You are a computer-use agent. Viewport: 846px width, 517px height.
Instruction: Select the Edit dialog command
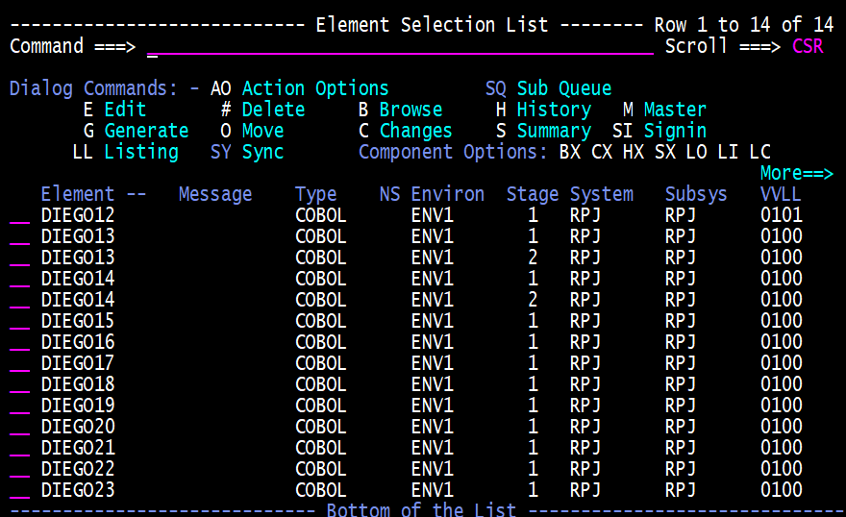(125, 110)
